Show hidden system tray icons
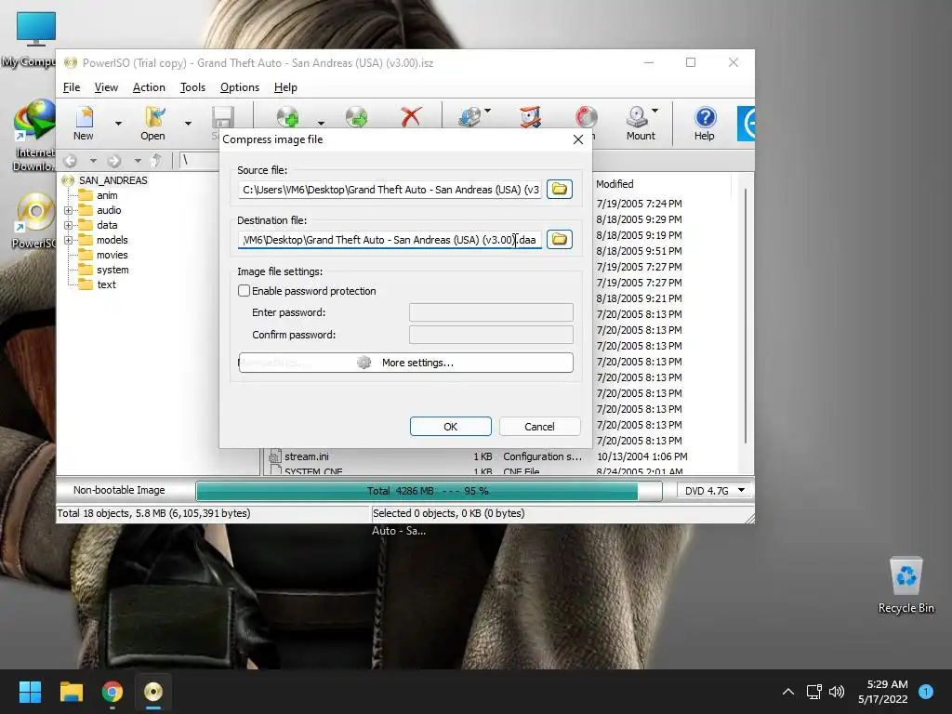Screen dimensions: 952x714 pos(788,692)
